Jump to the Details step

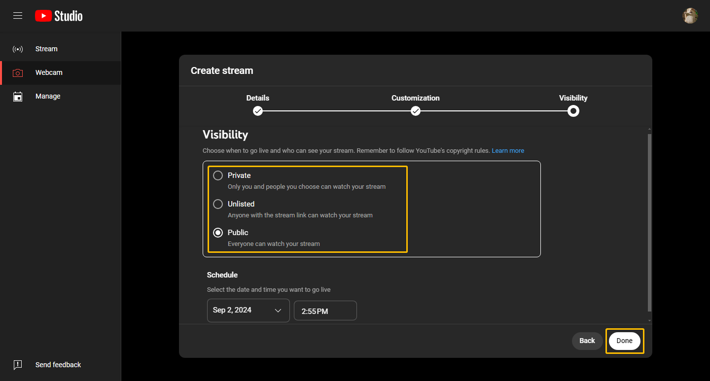258,98
